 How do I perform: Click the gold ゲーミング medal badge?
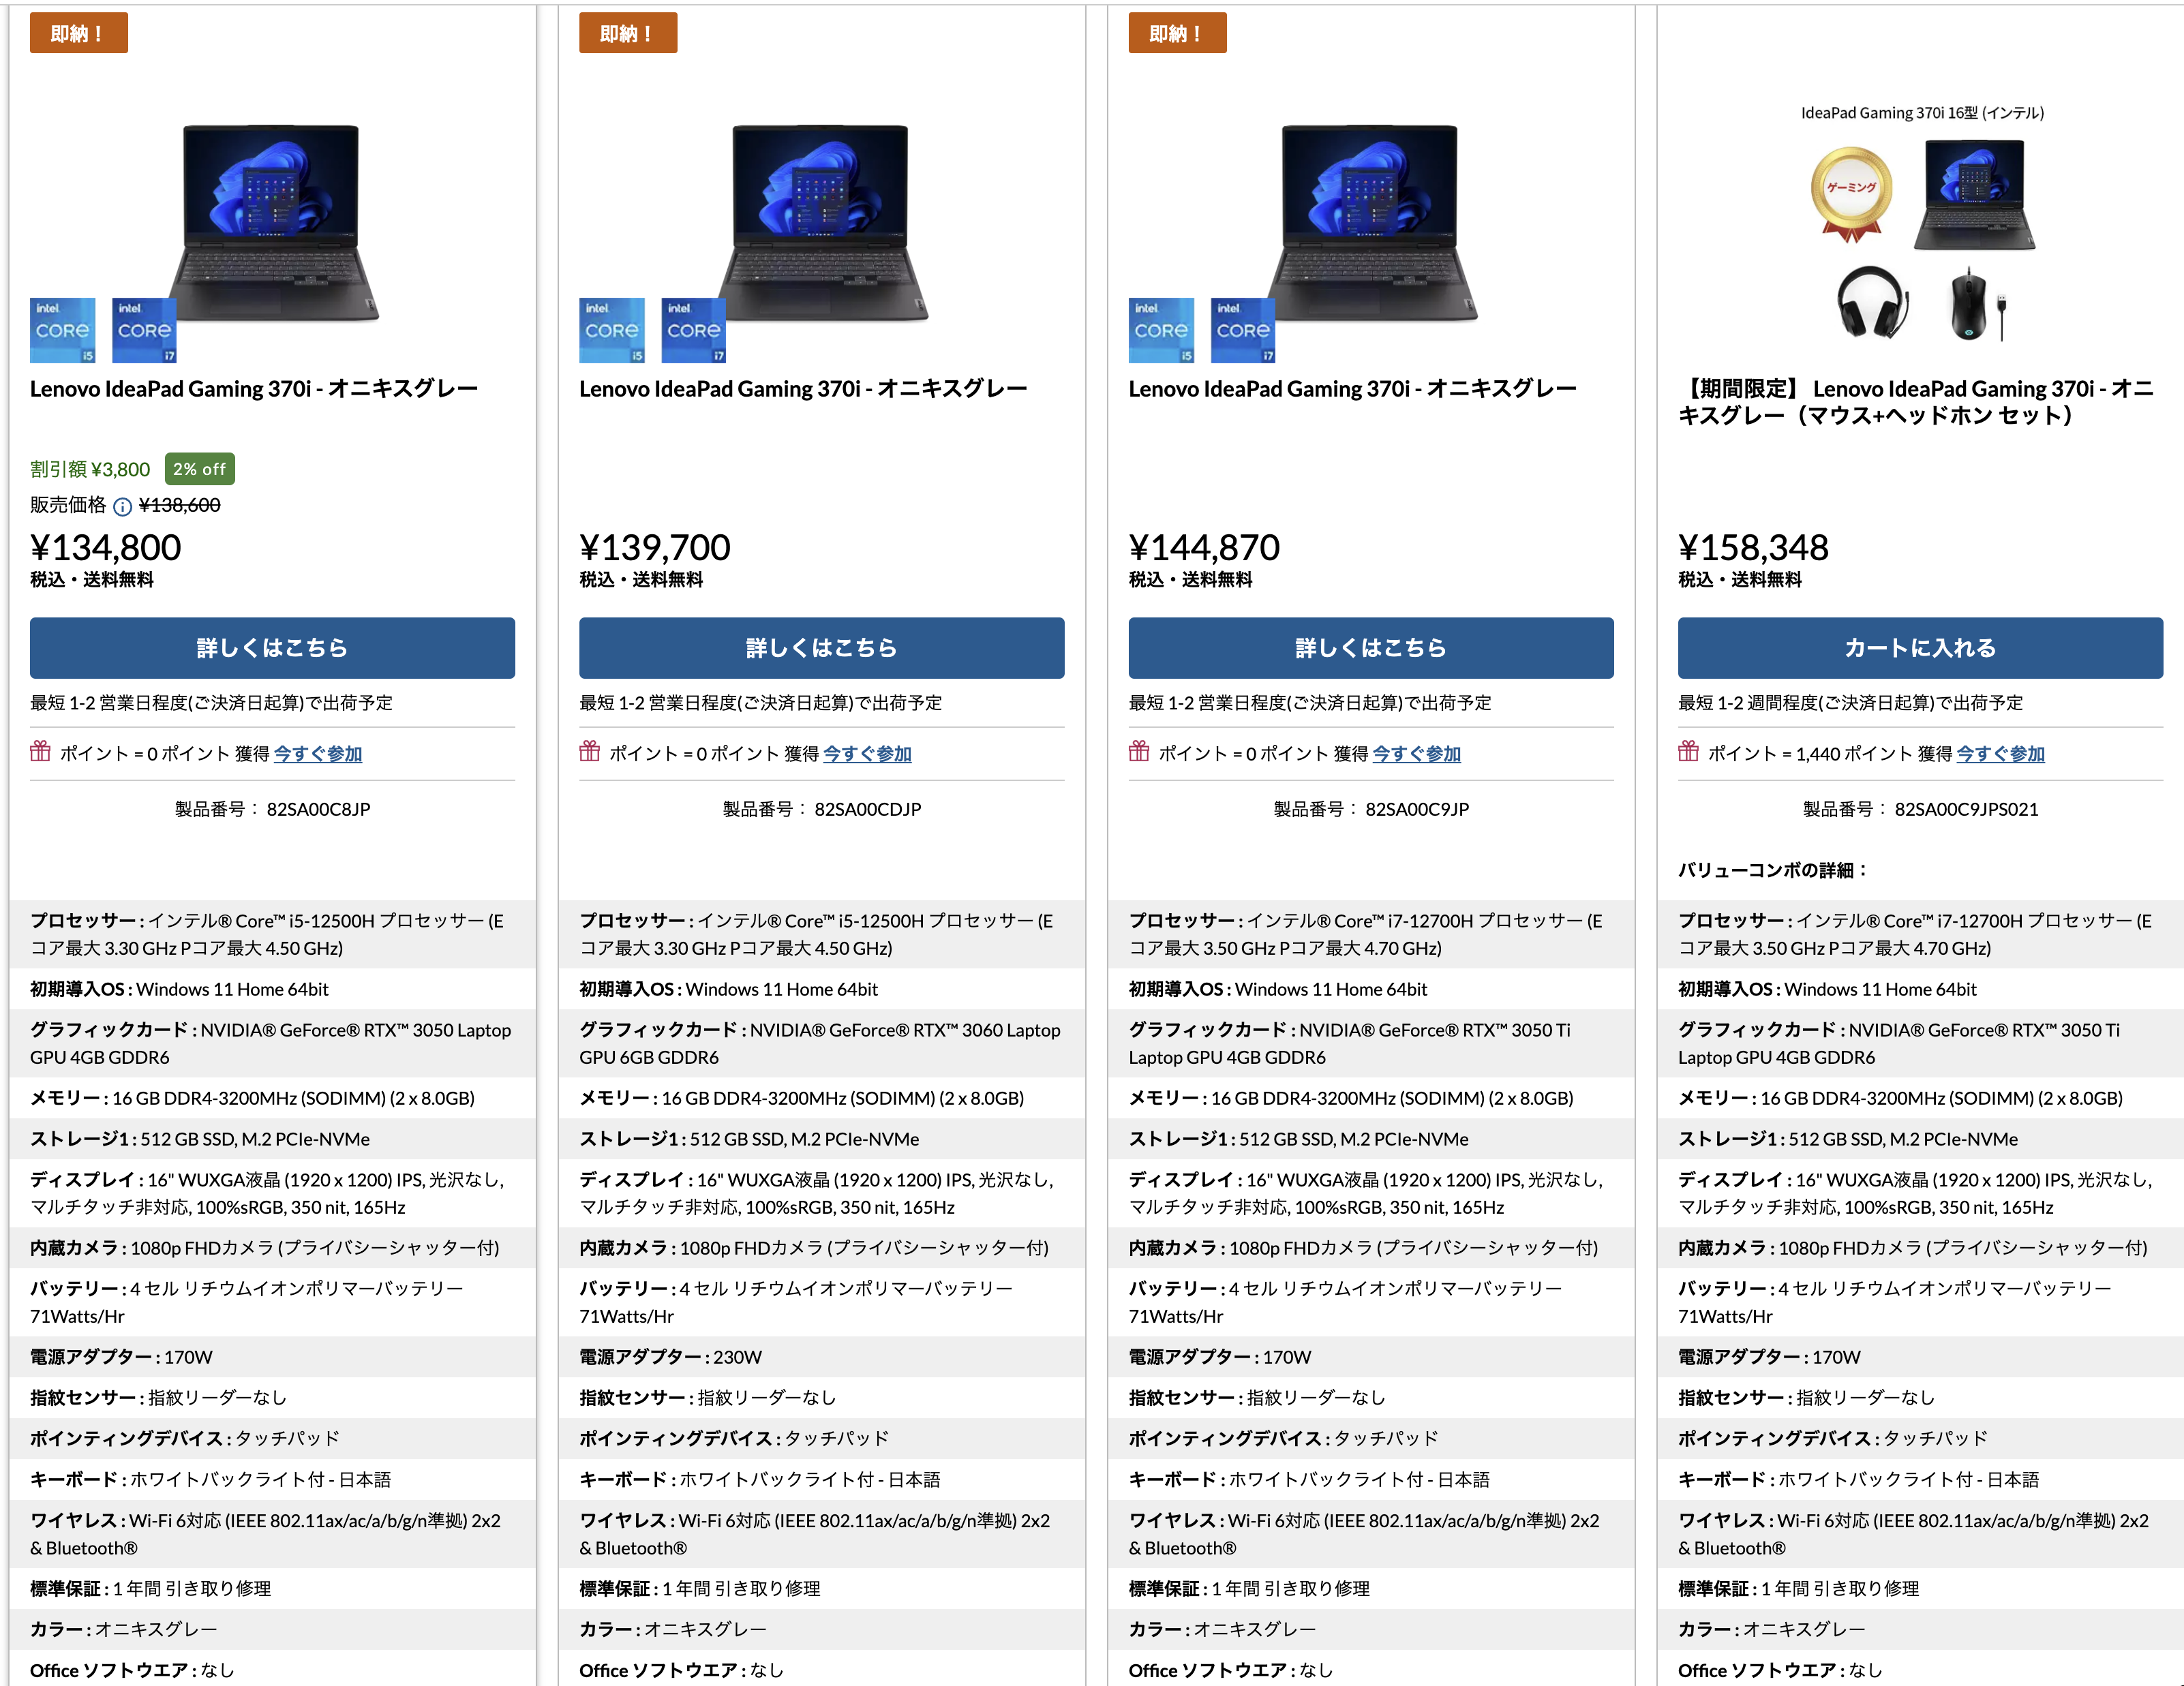pos(1851,195)
